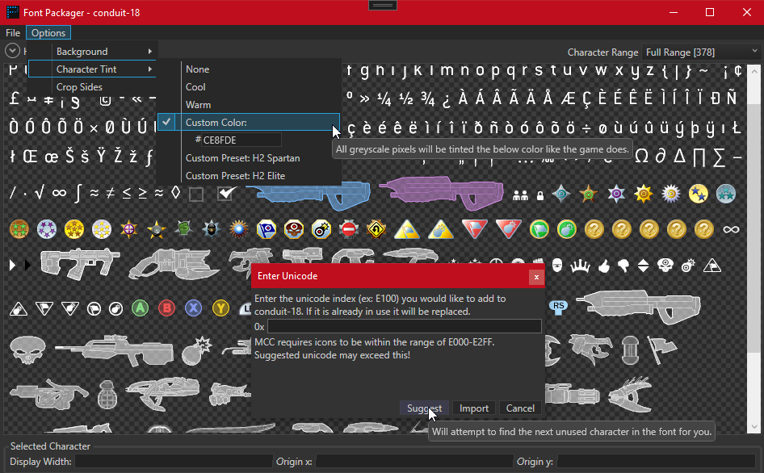Select the large skull glyph
Screen dimensions: 764x473
(x=27, y=350)
